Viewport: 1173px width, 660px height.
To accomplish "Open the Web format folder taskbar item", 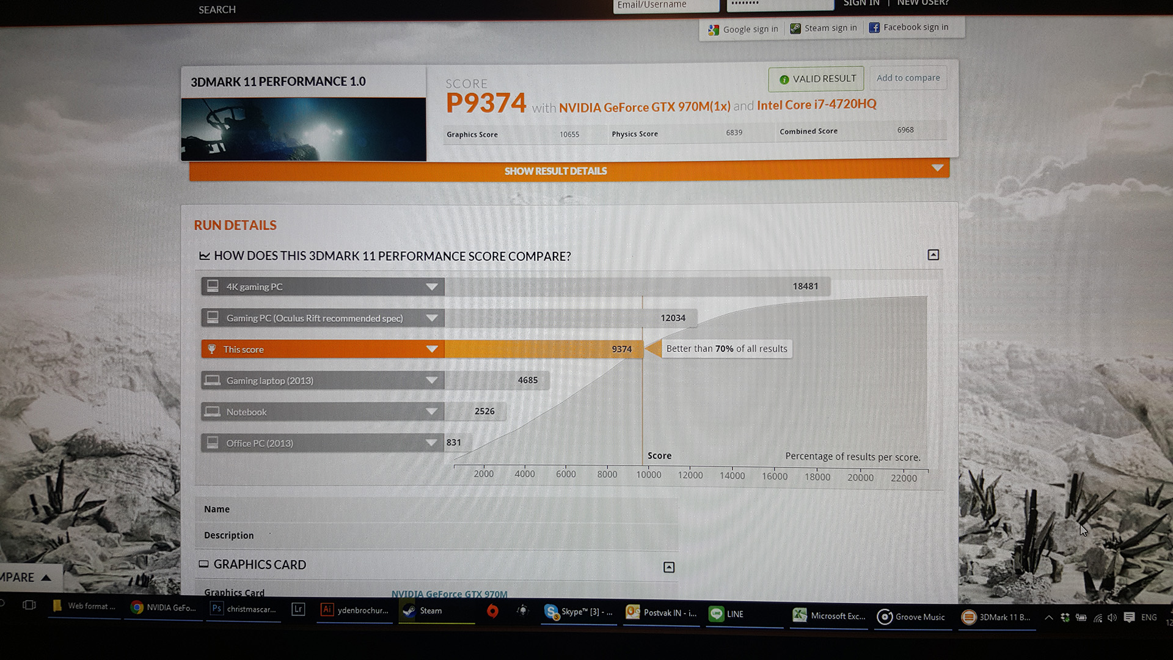I will pos(84,606).
